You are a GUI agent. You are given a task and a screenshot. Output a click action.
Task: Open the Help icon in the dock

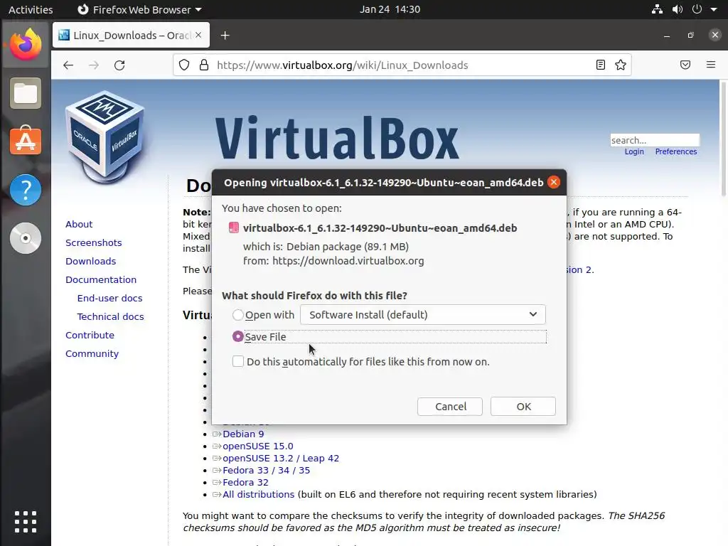tap(26, 190)
